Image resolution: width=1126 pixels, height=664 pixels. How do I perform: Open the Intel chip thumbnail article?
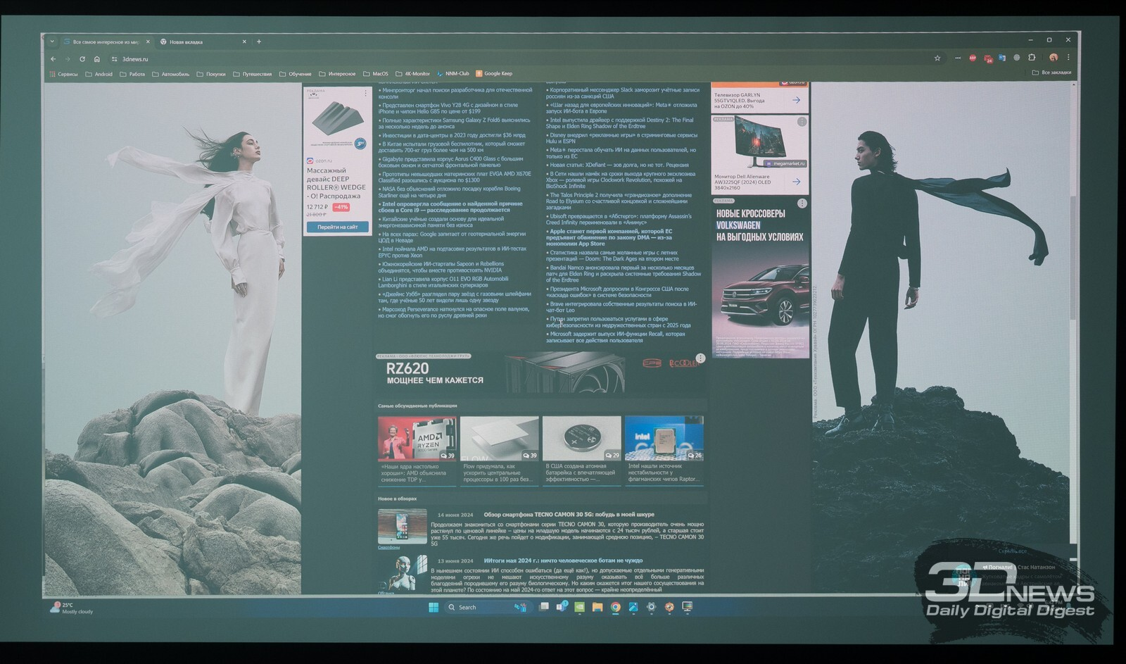[664, 438]
